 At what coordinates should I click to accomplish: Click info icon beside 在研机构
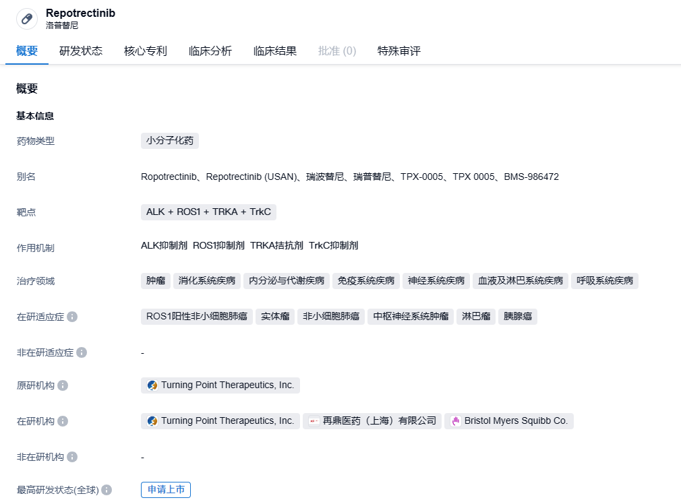coord(63,421)
